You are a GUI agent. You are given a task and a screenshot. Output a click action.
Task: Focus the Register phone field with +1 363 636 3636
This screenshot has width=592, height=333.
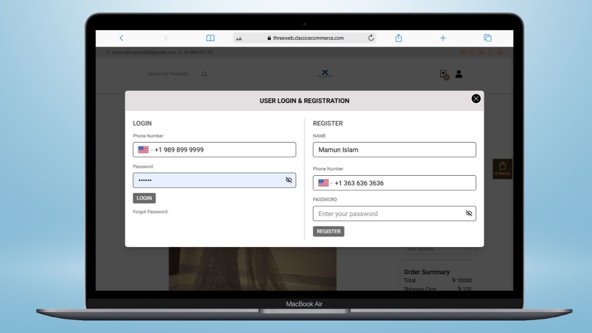tap(395, 183)
